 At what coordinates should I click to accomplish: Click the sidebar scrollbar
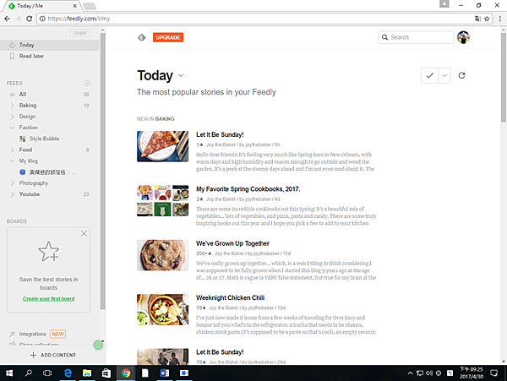click(x=102, y=171)
